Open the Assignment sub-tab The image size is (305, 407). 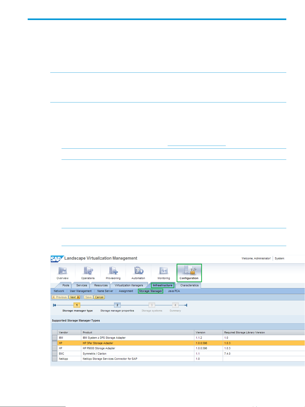[x=126, y=291]
